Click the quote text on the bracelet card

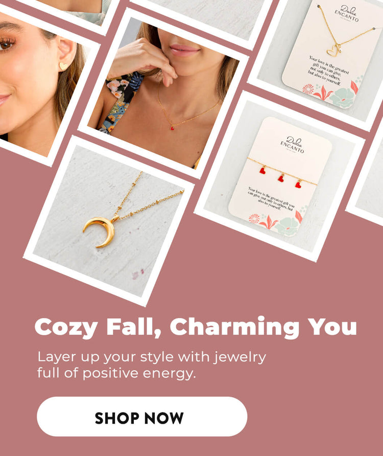(x=270, y=199)
